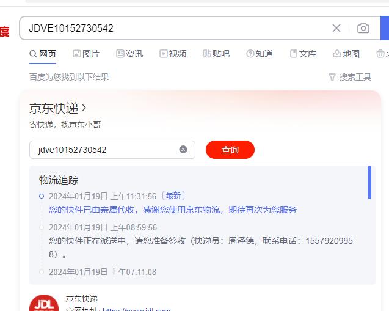Click the 贴 icon on 贴吧 tab

tap(207, 54)
